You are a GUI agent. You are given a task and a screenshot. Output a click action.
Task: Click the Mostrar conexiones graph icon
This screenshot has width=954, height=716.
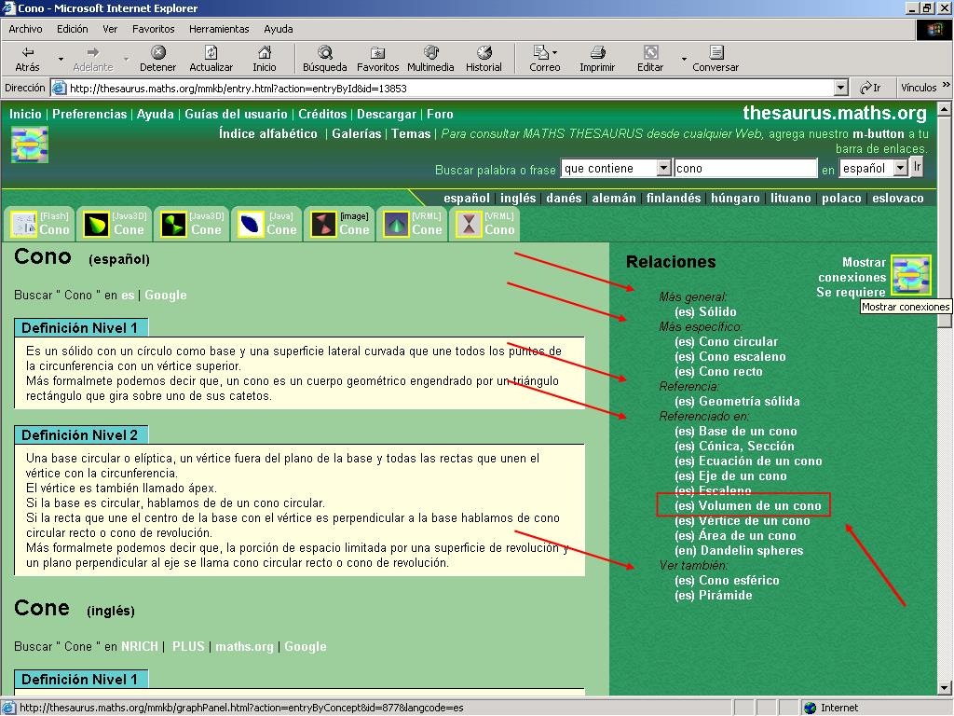(x=910, y=275)
